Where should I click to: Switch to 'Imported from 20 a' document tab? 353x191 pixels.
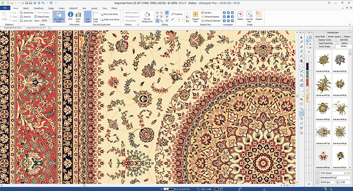click(x=13, y=28)
